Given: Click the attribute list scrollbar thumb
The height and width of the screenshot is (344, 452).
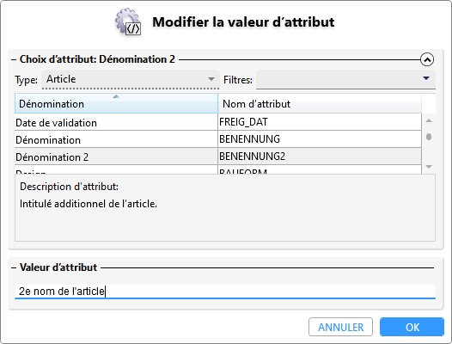Looking at the screenshot, I should [429, 137].
